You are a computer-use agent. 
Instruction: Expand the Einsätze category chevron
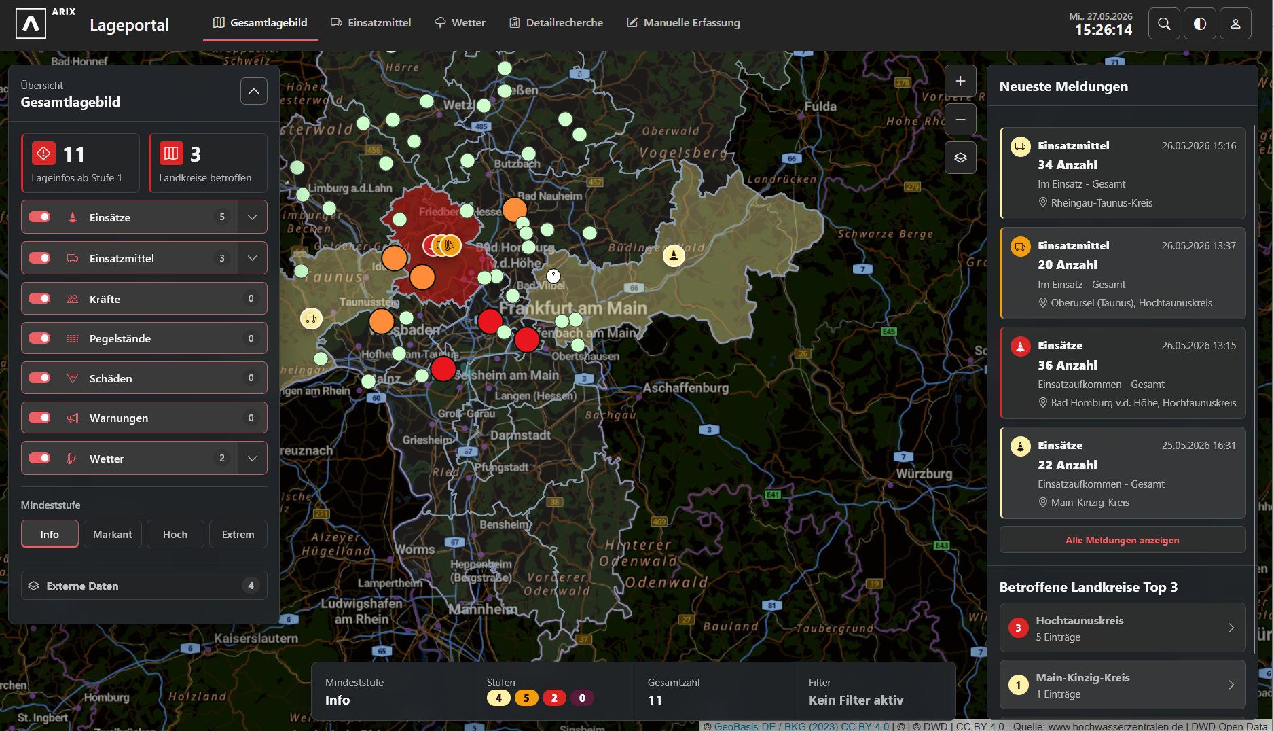tap(253, 217)
